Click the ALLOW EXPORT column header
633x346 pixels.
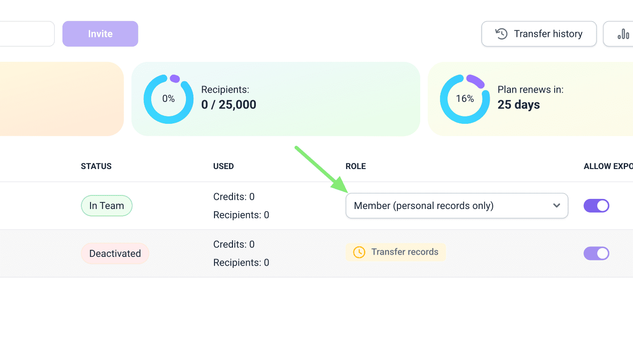(x=608, y=166)
